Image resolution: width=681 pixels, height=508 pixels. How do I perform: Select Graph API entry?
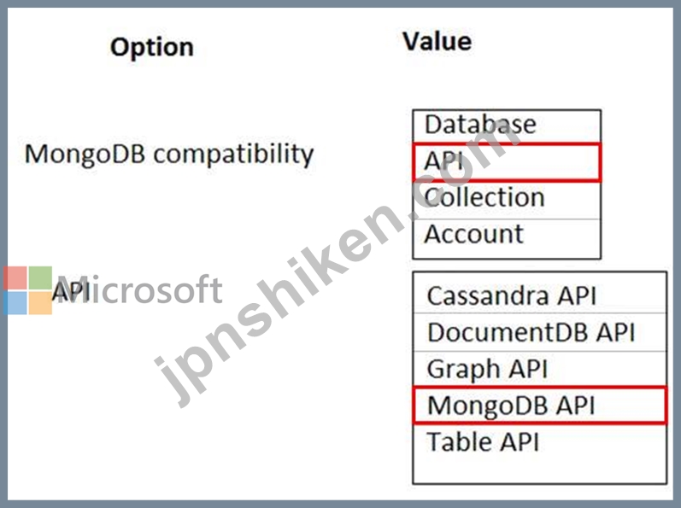click(x=539, y=369)
